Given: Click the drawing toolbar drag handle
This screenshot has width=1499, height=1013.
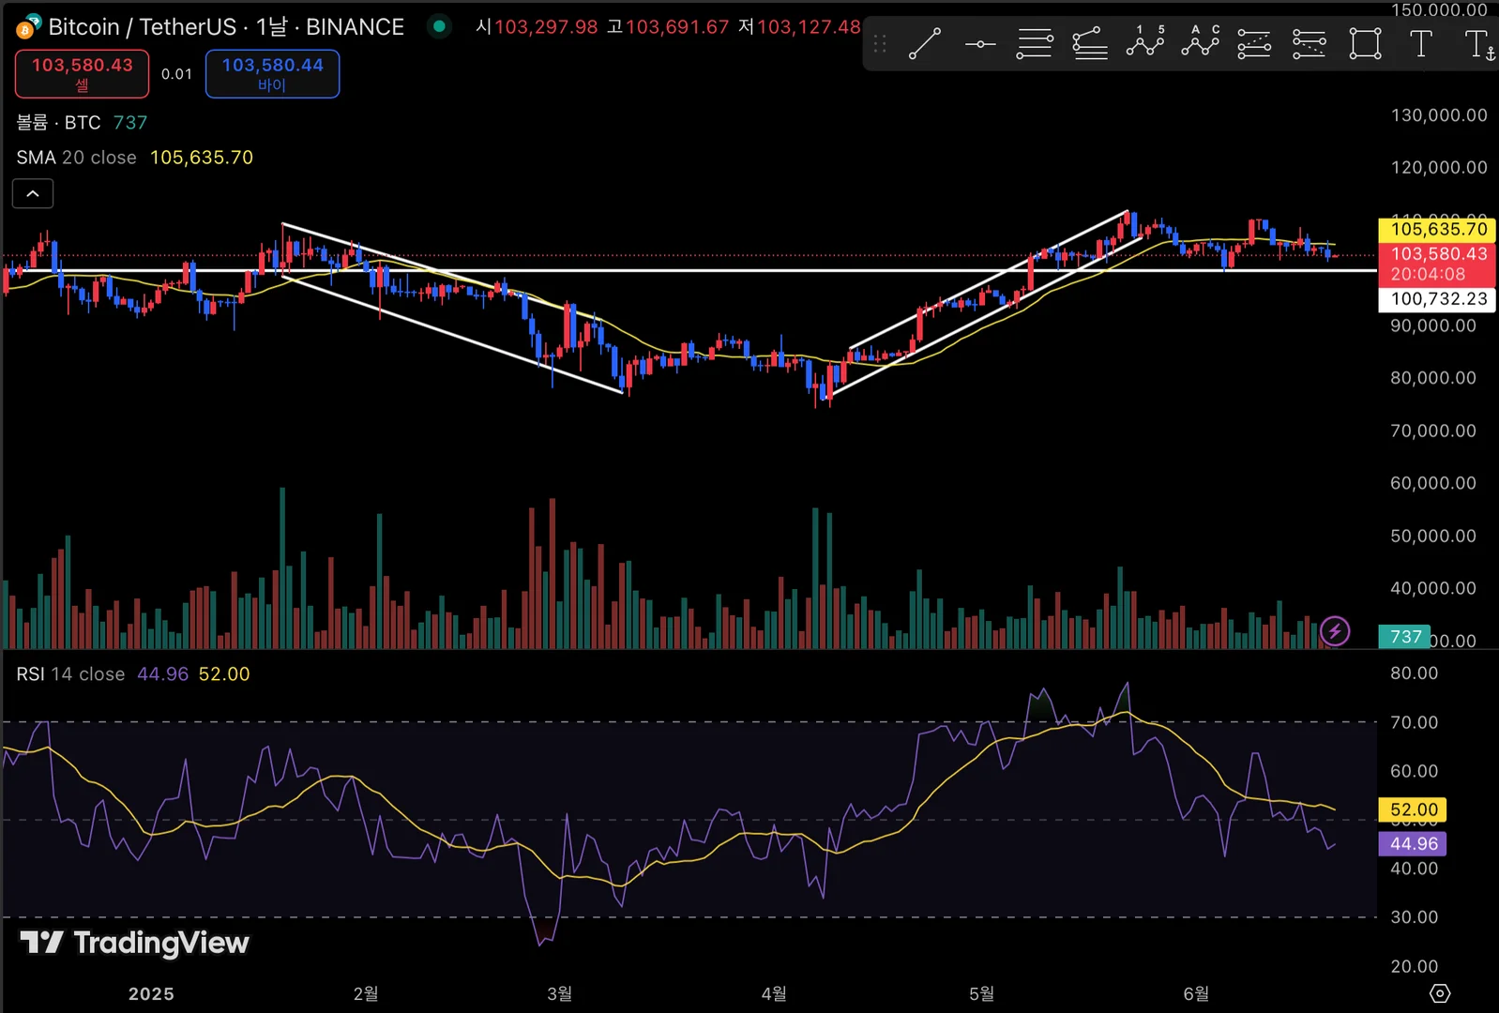Looking at the screenshot, I should (880, 43).
